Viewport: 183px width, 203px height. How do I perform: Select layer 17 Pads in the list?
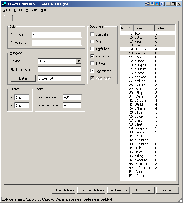148,41
